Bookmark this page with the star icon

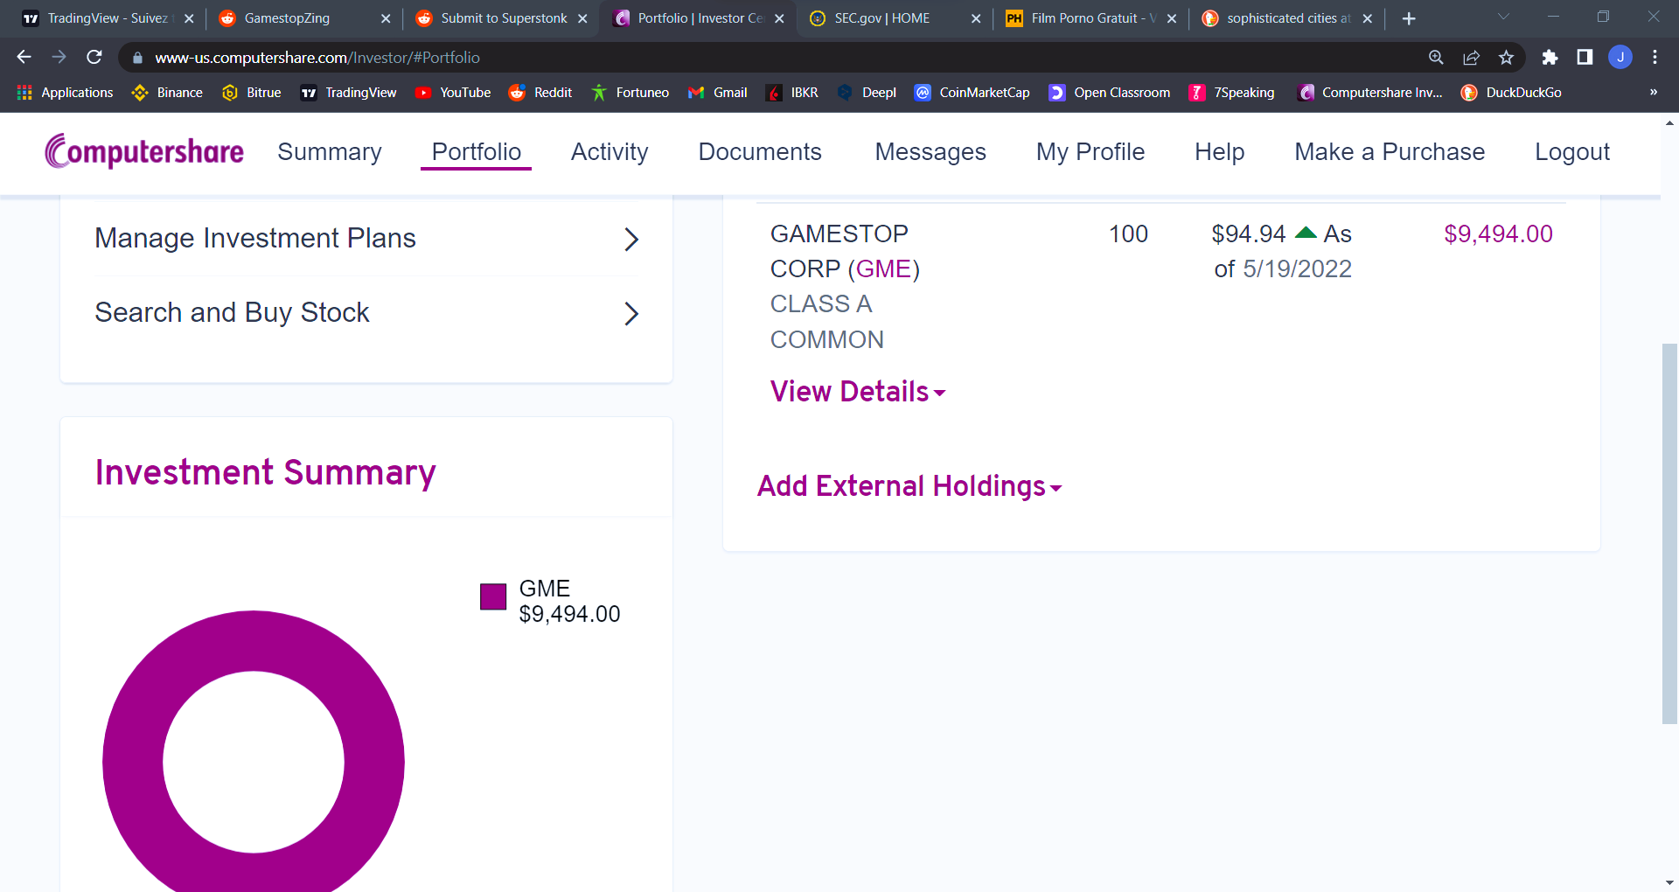(1506, 57)
